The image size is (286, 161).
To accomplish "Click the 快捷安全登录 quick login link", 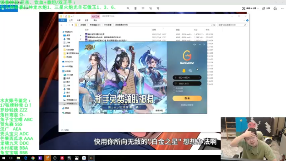I will [187, 105].
